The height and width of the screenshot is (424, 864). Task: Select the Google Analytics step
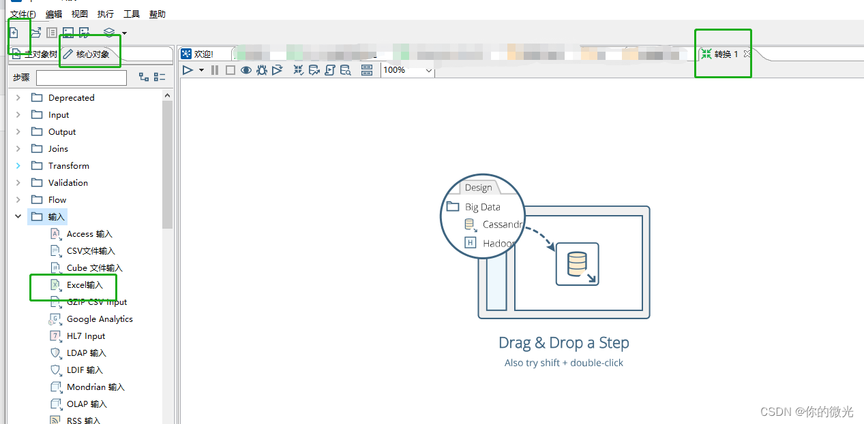(x=91, y=319)
